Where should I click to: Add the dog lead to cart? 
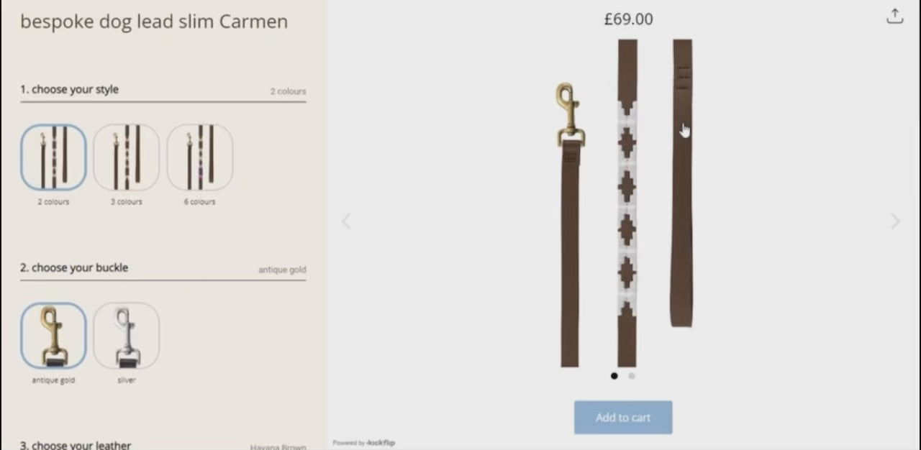point(623,418)
